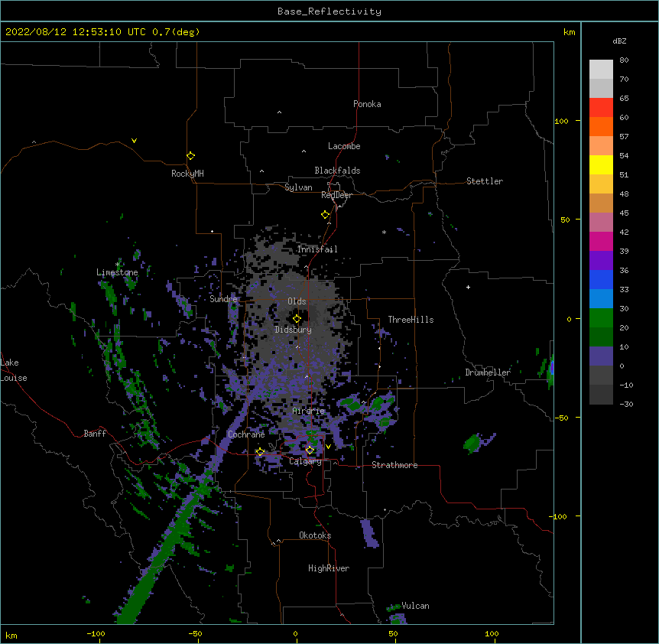This screenshot has height=644, width=659.
Task: Click the white asterisk marker east of Innisfail
Action: tap(384, 232)
